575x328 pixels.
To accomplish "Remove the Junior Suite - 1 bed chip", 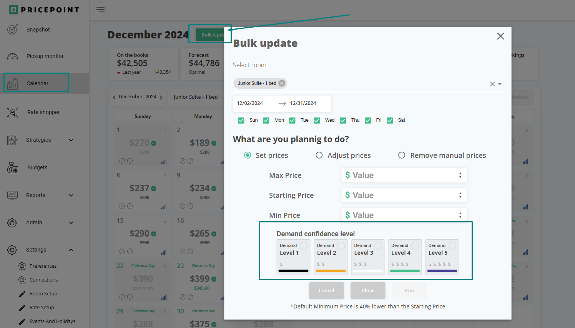I will 282,83.
